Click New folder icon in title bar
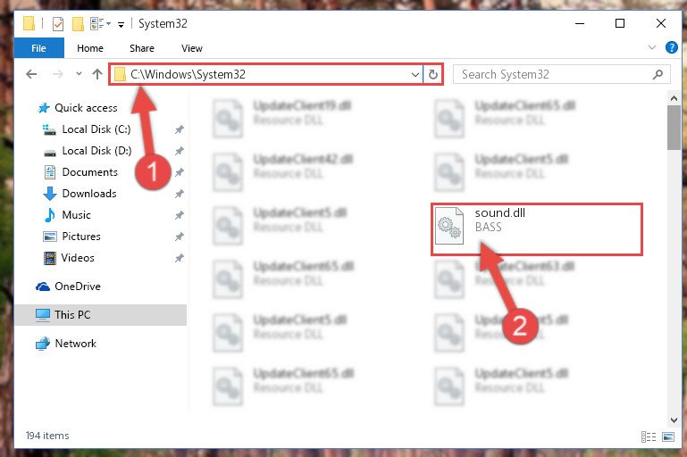The image size is (687, 457). click(x=78, y=23)
